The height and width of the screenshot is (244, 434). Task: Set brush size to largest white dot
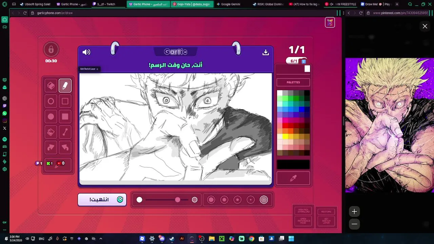point(195,200)
